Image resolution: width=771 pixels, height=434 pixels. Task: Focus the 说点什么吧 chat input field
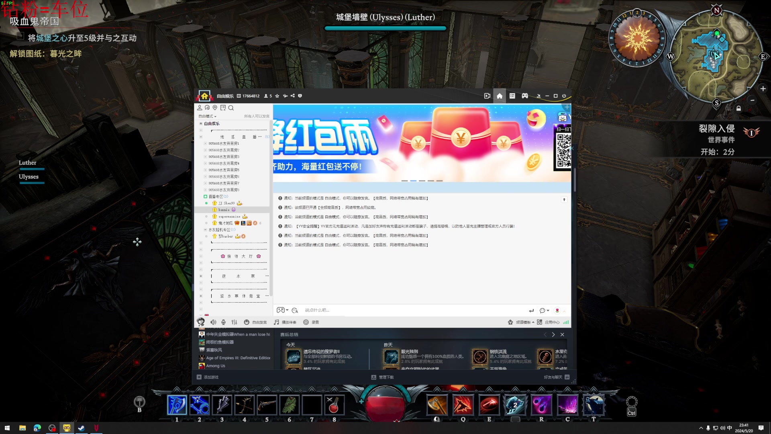414,310
